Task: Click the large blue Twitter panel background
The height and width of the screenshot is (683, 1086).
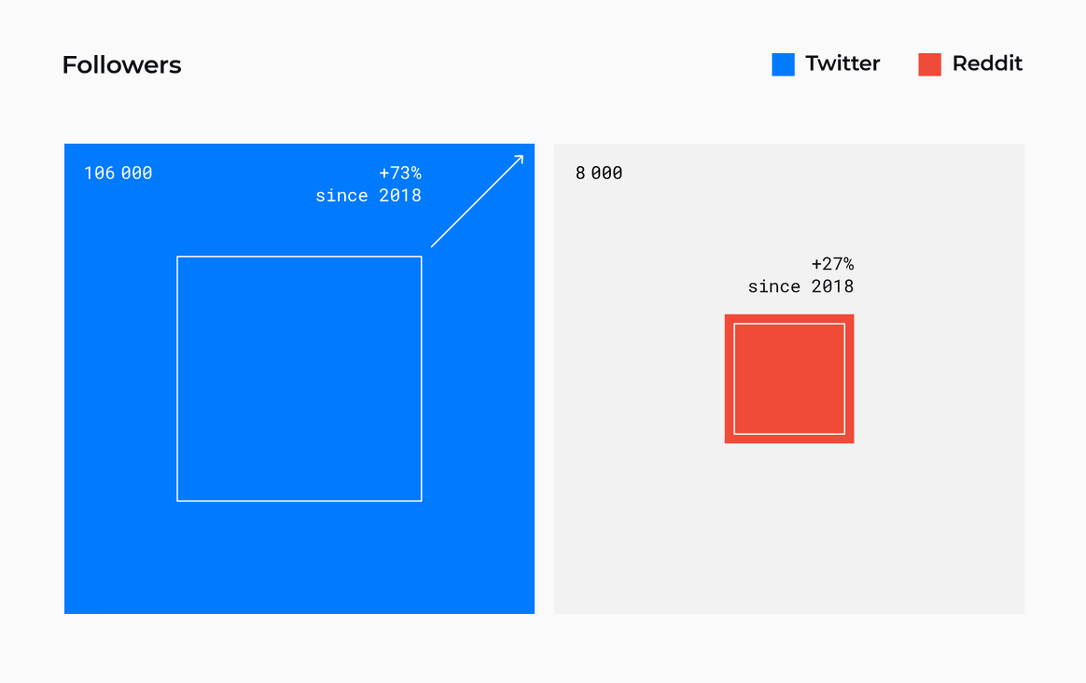Action: pyautogui.click(x=299, y=554)
